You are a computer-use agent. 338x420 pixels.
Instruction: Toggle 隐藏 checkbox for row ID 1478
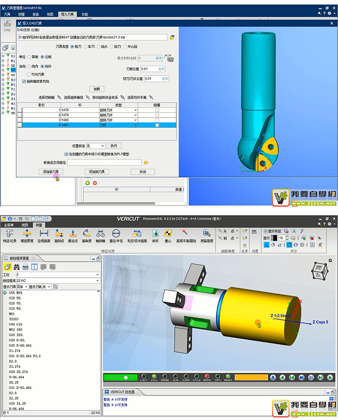coord(157,110)
